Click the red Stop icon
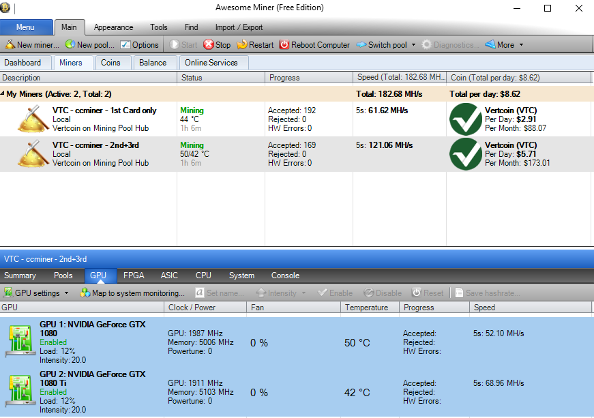Screen dimensions: 594x418 pyautogui.click(x=209, y=45)
